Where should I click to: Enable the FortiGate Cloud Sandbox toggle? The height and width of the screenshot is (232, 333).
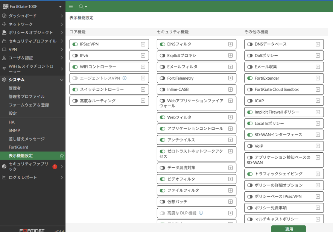(250, 89)
